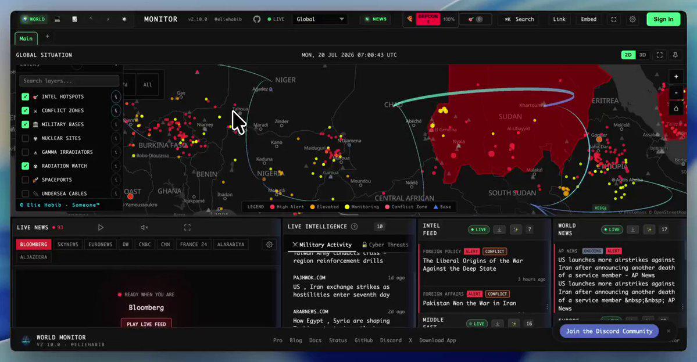Switch to Cyber Threats tab

pos(385,245)
